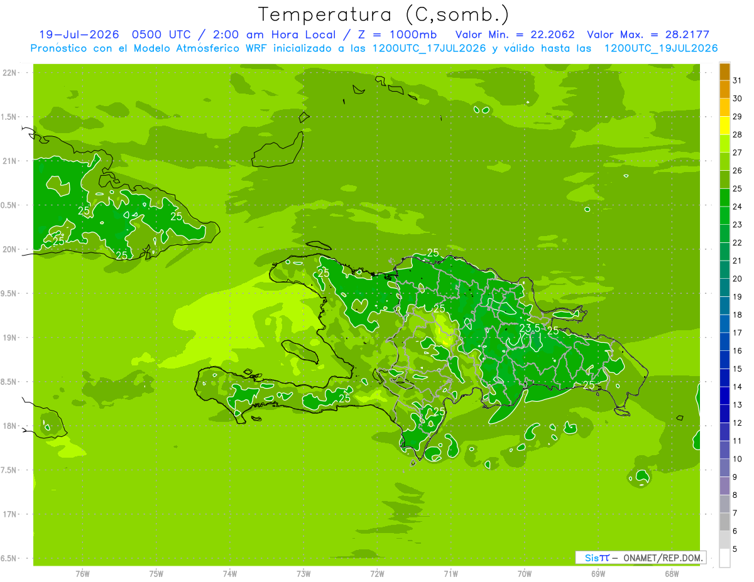Click the 'Valor Max. = 28.2177' readout
The height and width of the screenshot is (582, 754).
click(x=648, y=35)
